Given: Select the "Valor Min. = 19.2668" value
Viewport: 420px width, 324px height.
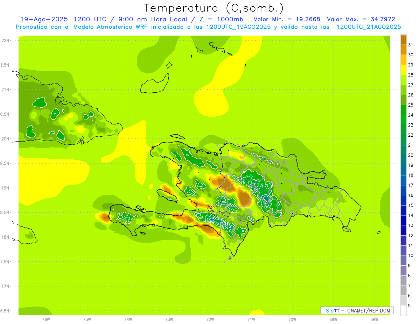Looking at the screenshot, I should [x=287, y=19].
